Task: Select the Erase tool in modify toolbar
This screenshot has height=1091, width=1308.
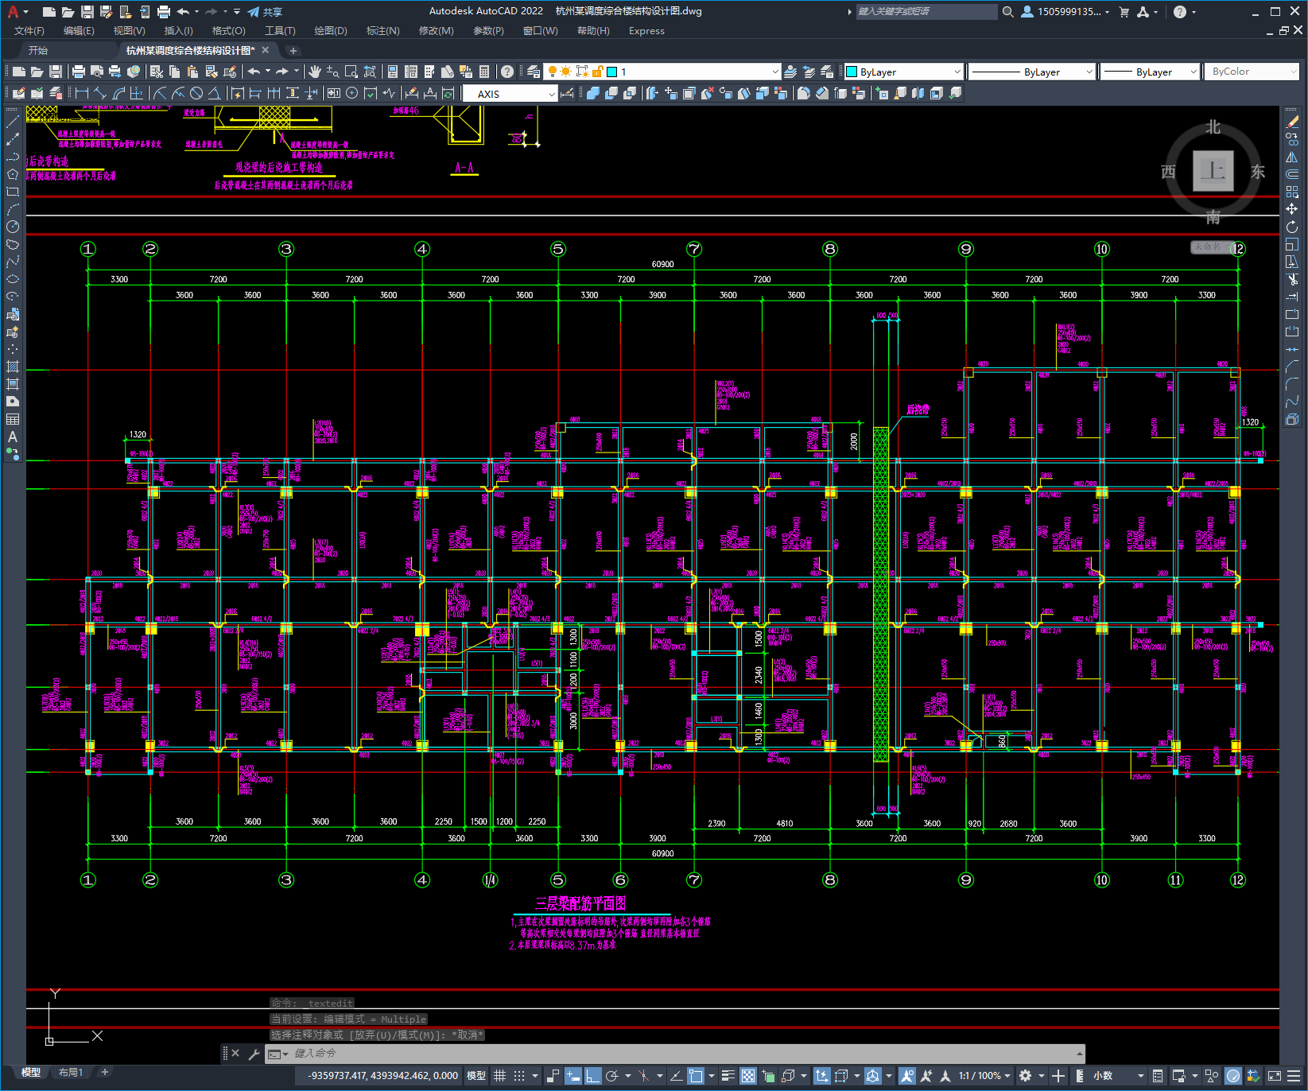Action: click(1292, 122)
